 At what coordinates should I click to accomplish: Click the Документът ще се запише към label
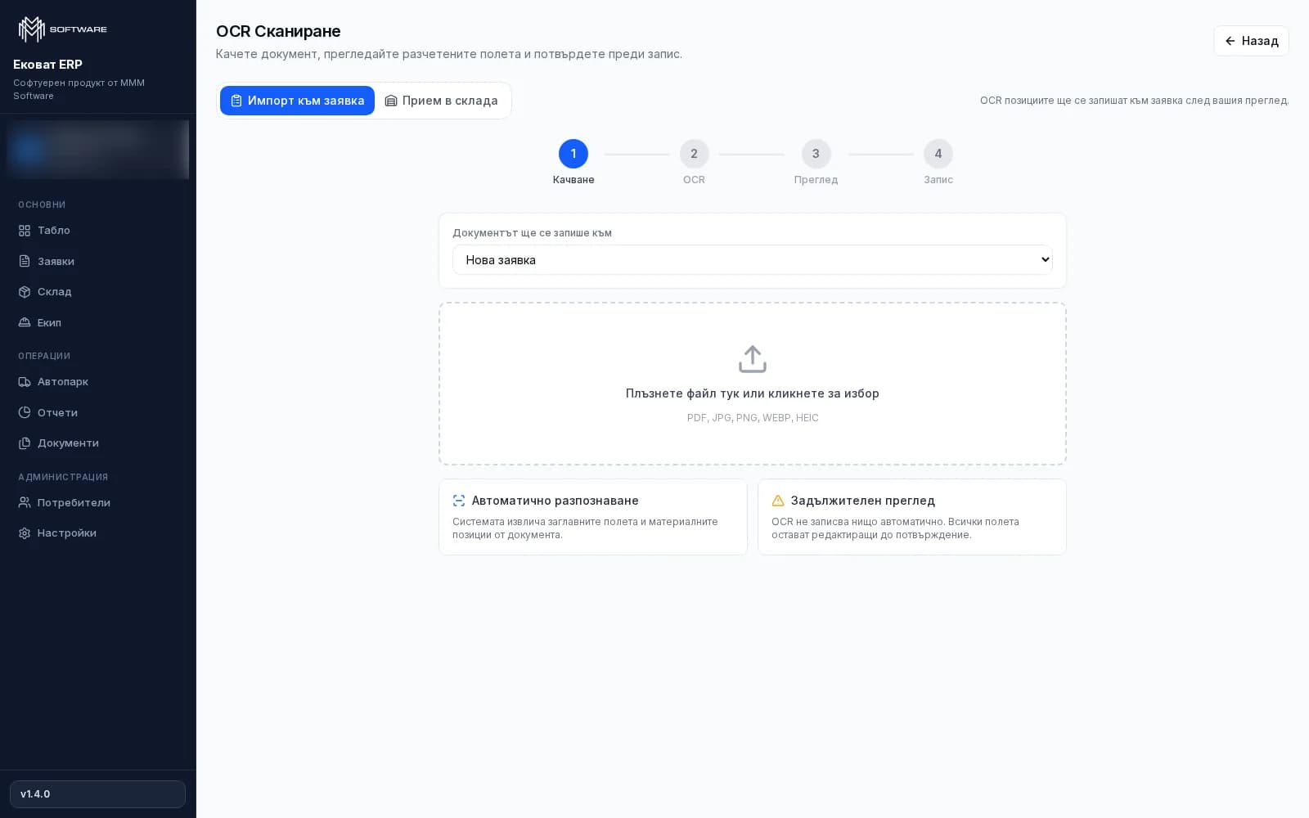[532, 233]
